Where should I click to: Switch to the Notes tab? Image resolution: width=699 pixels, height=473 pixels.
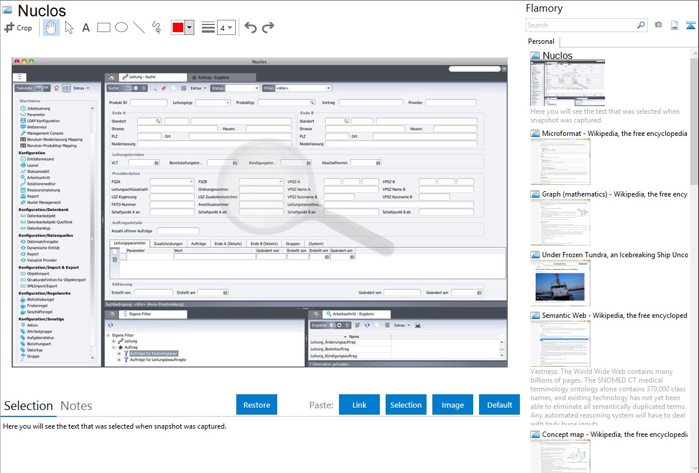click(76, 406)
